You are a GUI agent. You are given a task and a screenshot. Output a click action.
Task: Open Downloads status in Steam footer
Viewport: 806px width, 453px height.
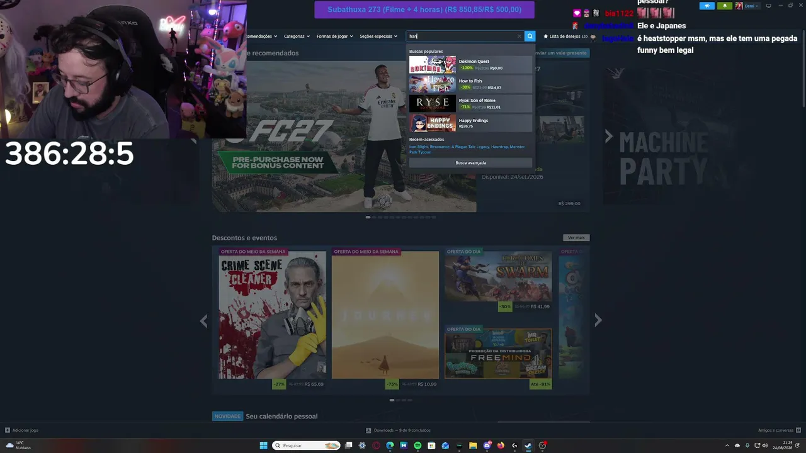399,430
